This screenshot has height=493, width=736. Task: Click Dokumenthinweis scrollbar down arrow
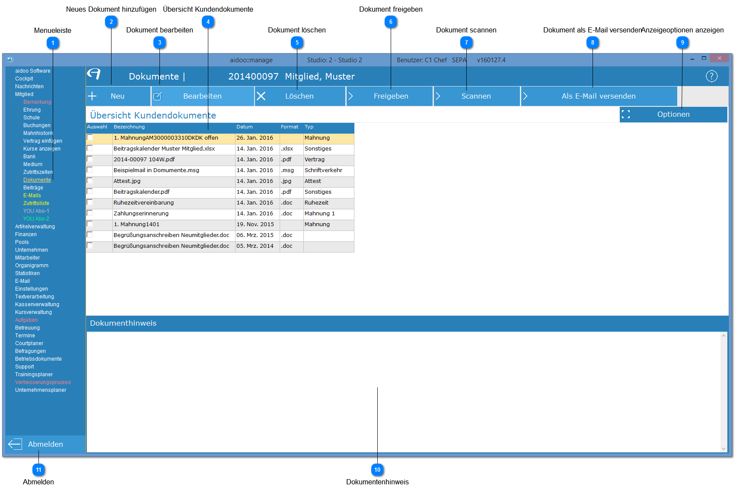[724, 449]
